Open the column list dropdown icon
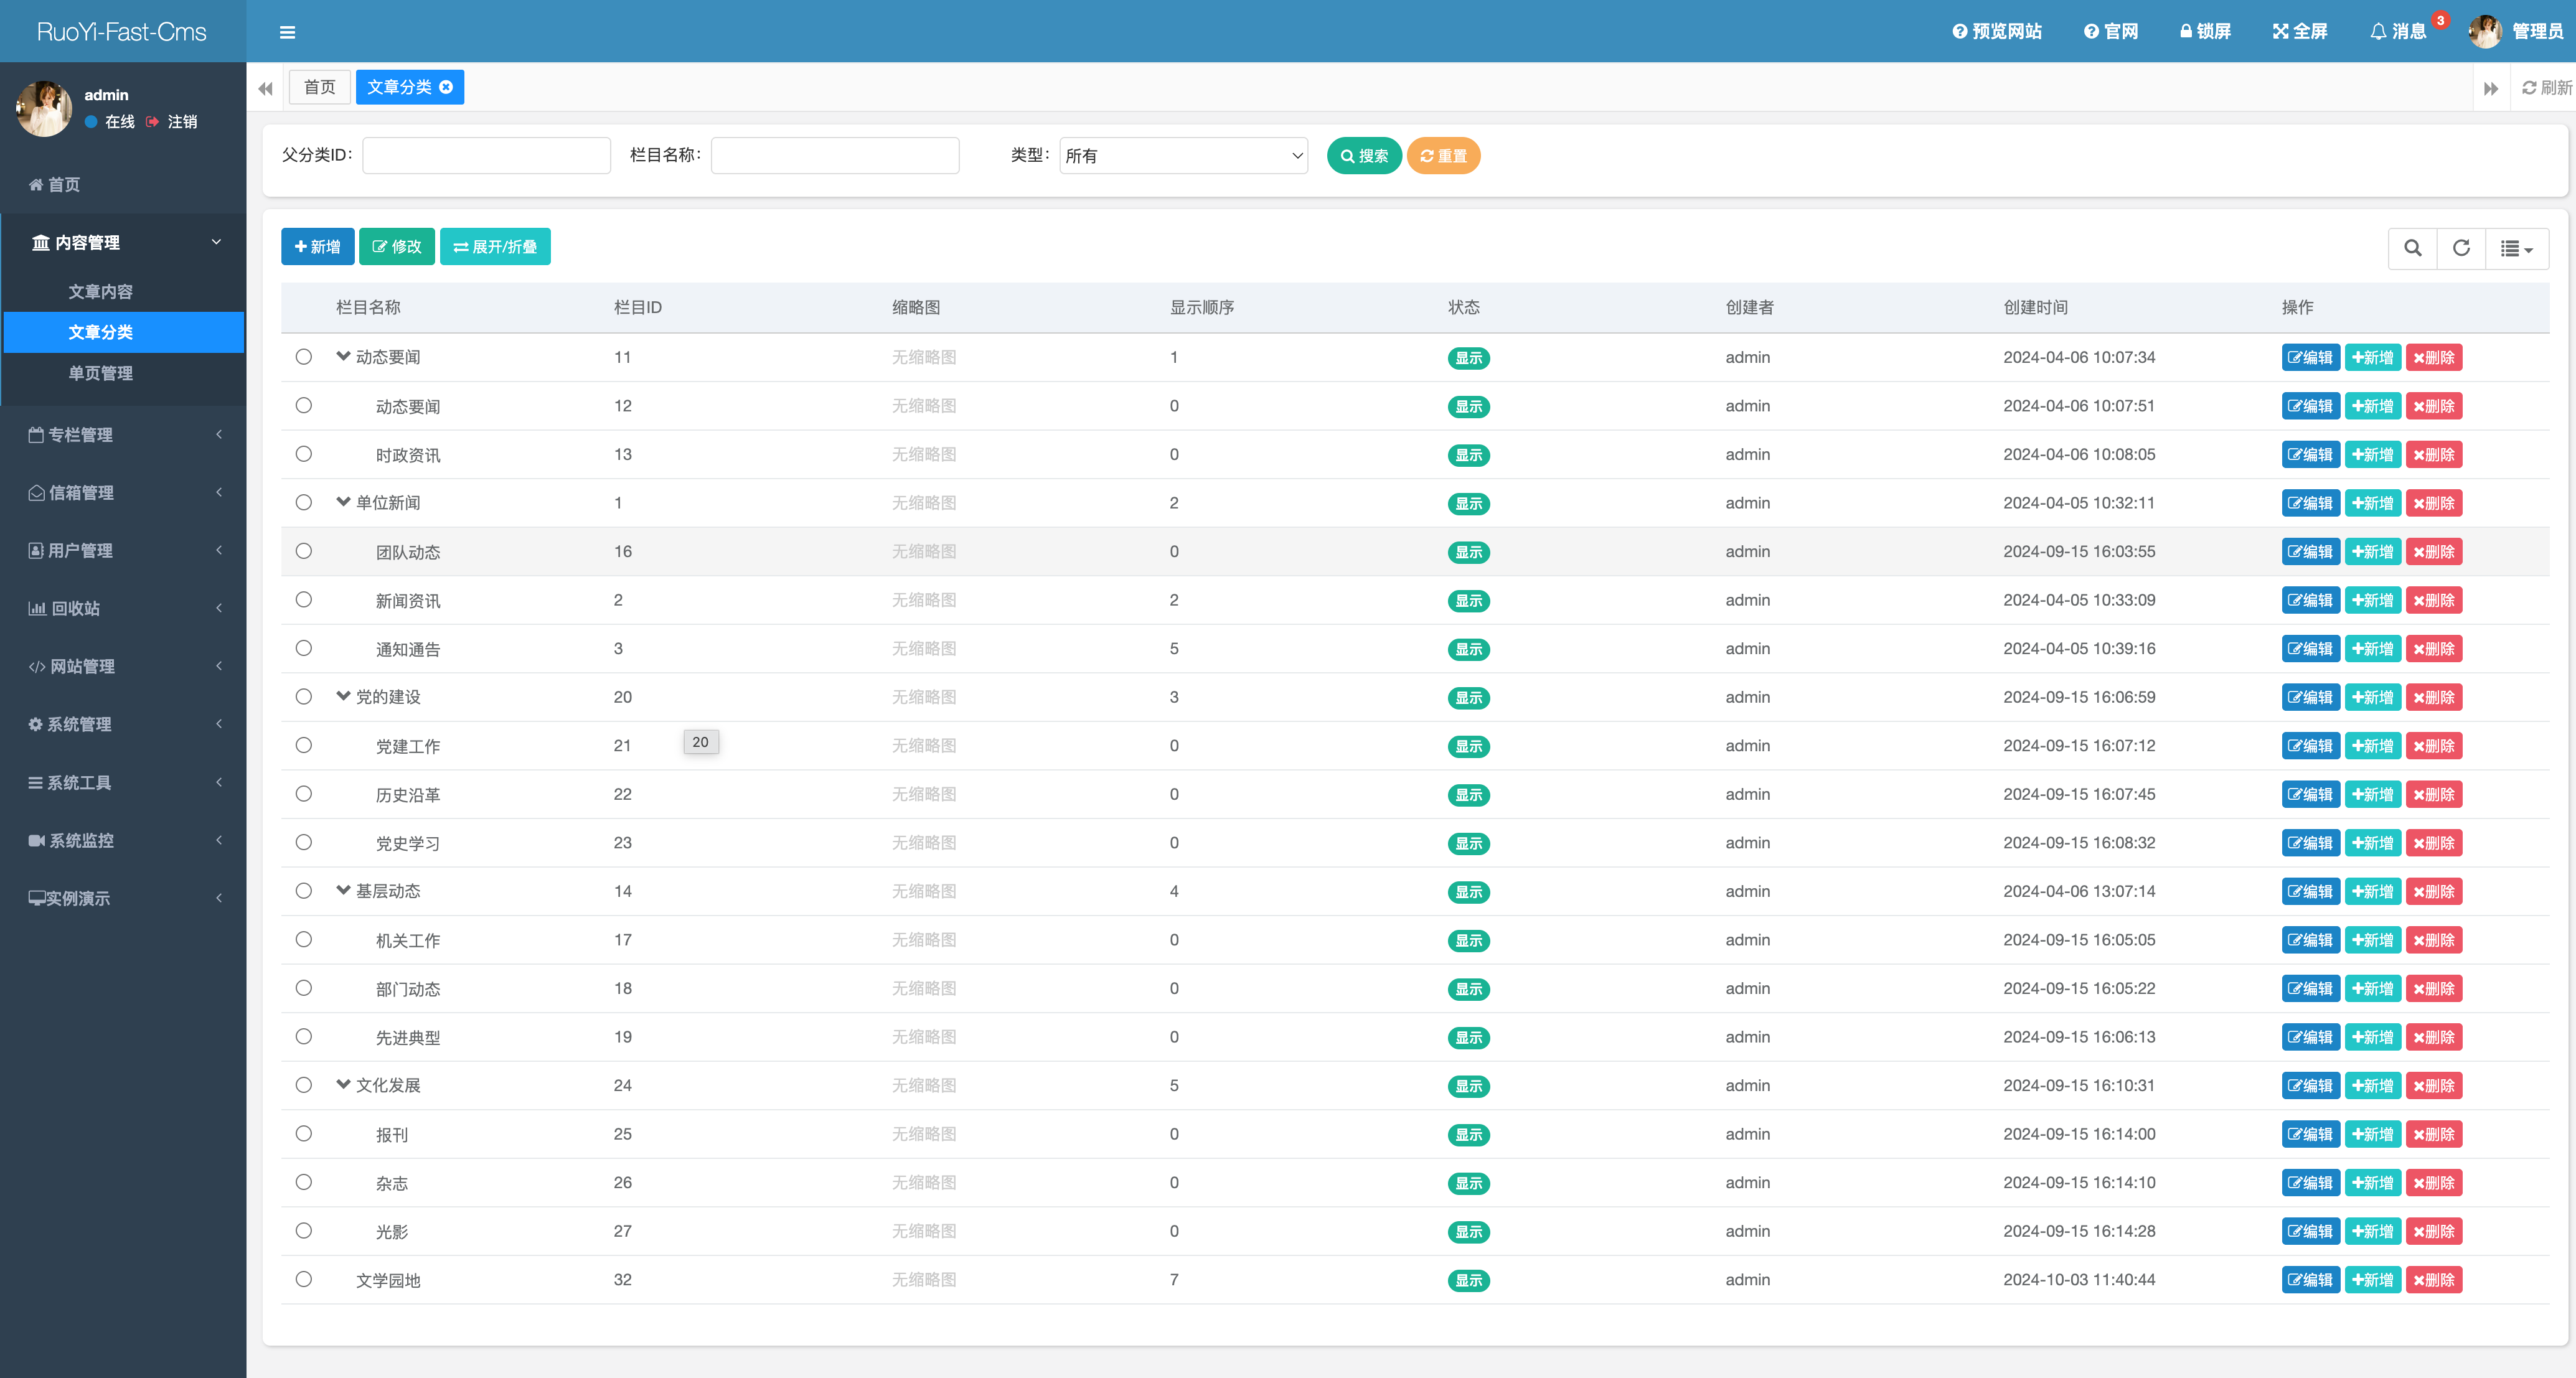Screen dimensions: 2576x1378 click(x=2516, y=248)
